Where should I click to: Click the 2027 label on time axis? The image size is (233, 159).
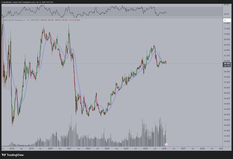183,148
